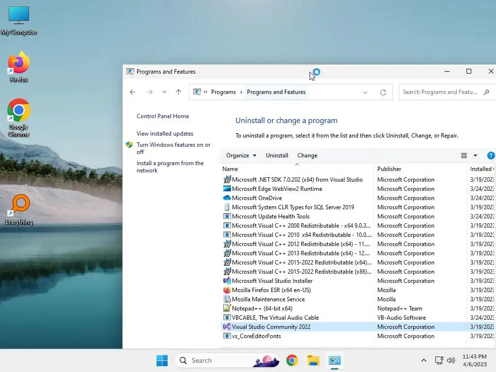
Task: Click Programs breadcrumb in address bar
Action: point(223,92)
